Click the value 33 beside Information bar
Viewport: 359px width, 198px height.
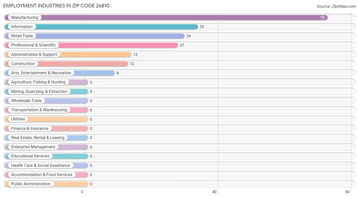coord(202,27)
